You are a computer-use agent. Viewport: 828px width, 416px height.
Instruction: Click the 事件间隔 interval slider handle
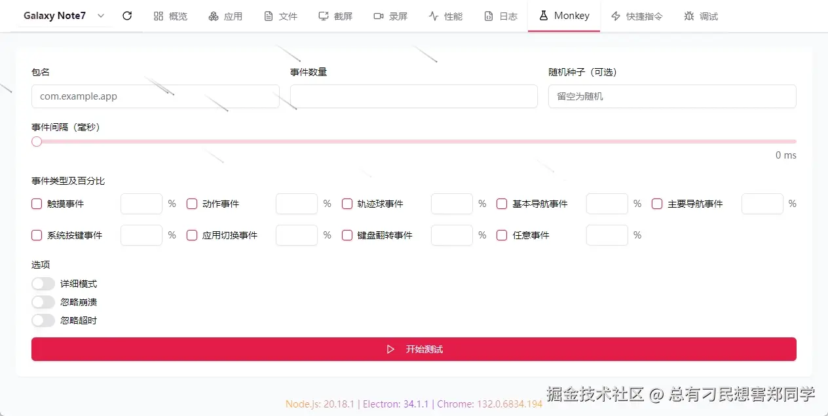point(36,142)
